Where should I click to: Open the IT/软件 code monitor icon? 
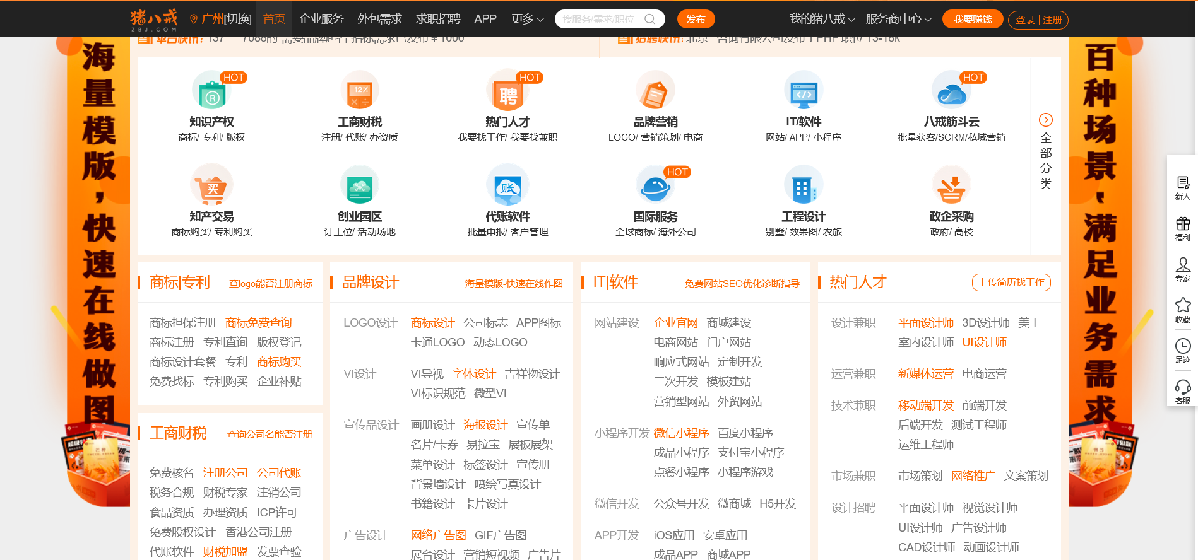pyautogui.click(x=804, y=91)
